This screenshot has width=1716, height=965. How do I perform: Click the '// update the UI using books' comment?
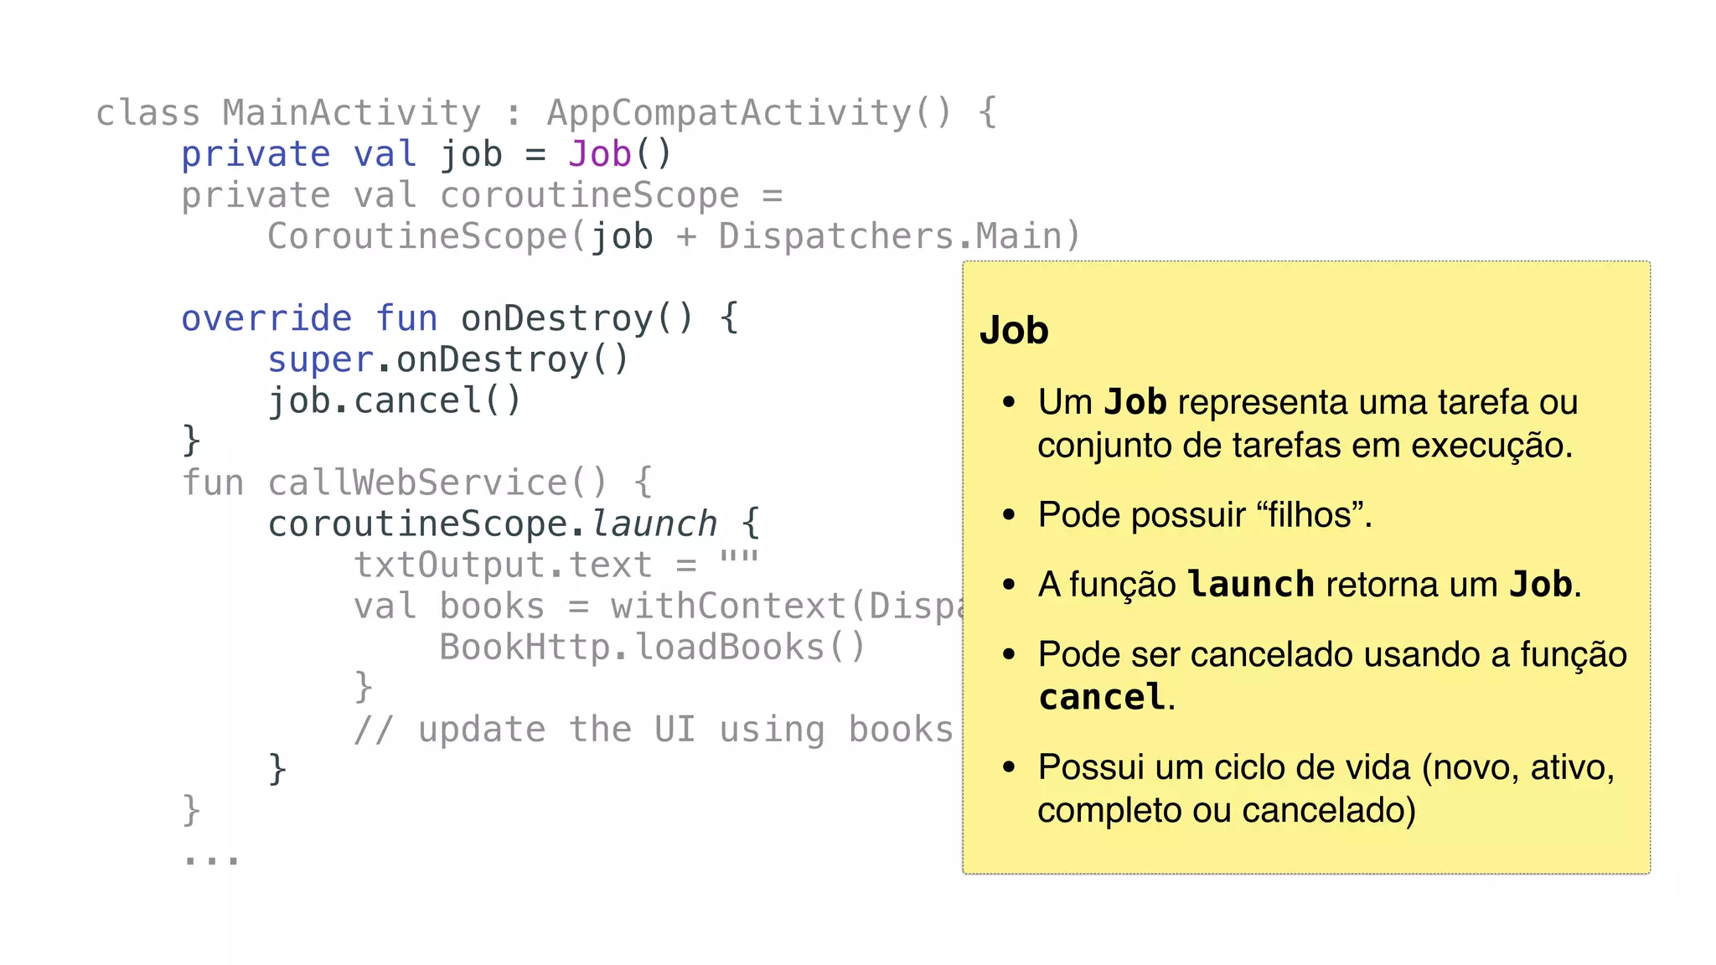(654, 730)
